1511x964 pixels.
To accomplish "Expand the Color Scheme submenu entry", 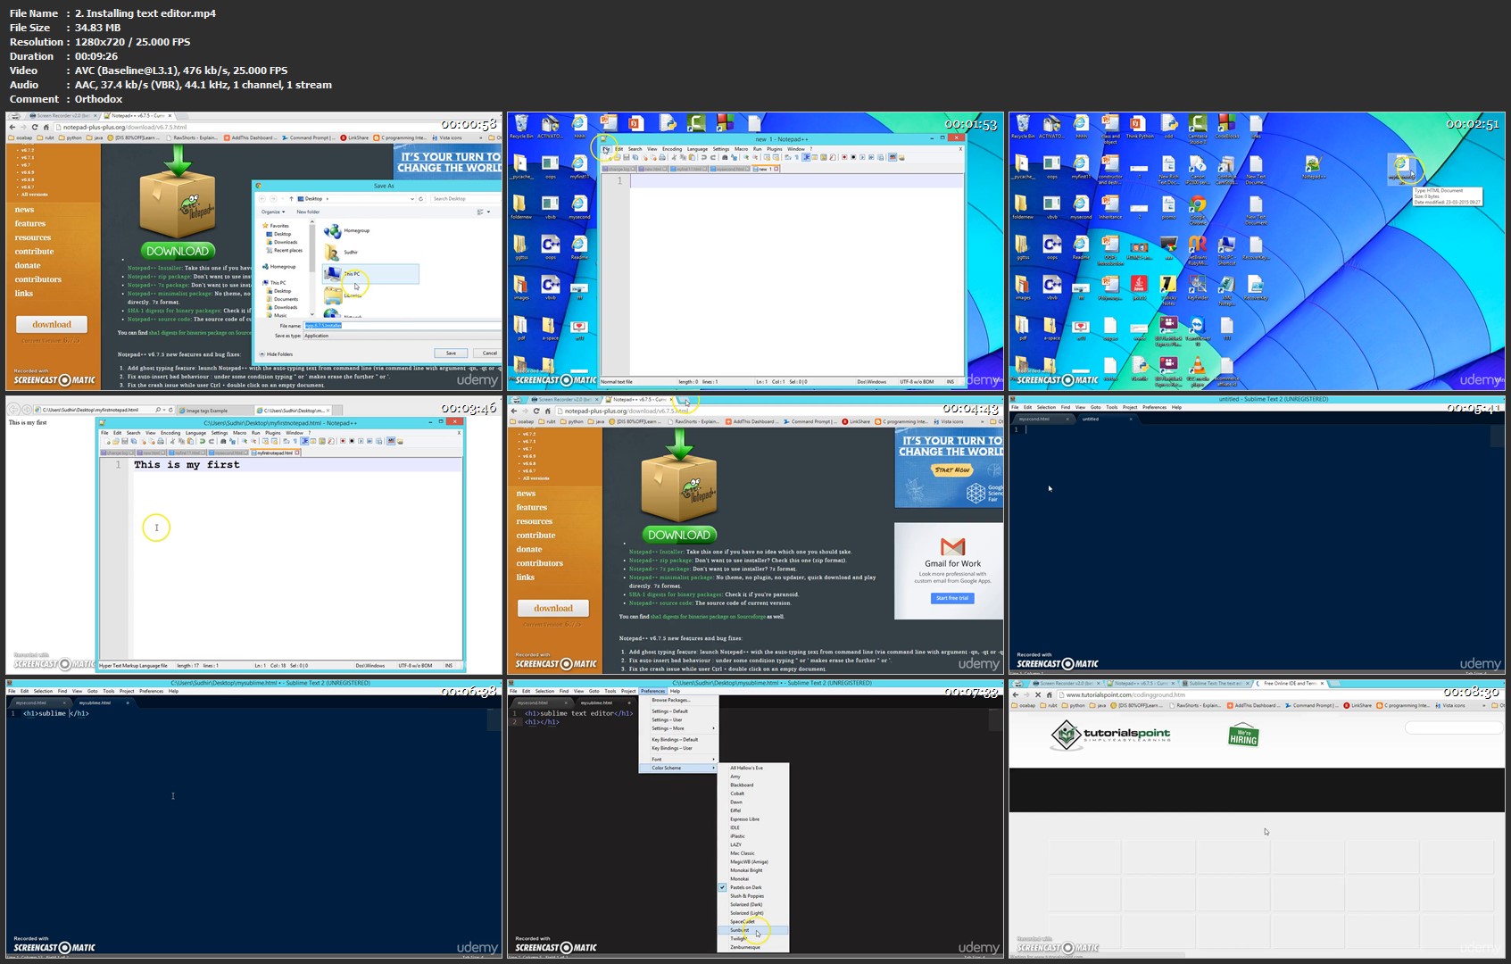I will (x=677, y=768).
